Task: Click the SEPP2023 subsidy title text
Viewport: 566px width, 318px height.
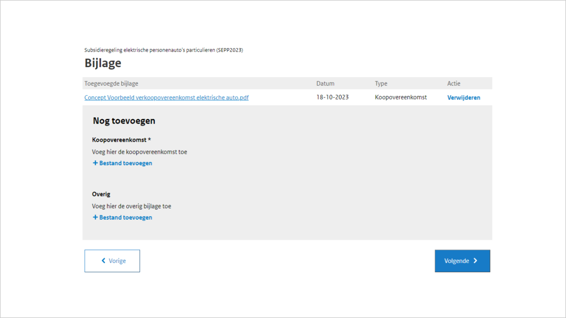Action: point(164,50)
